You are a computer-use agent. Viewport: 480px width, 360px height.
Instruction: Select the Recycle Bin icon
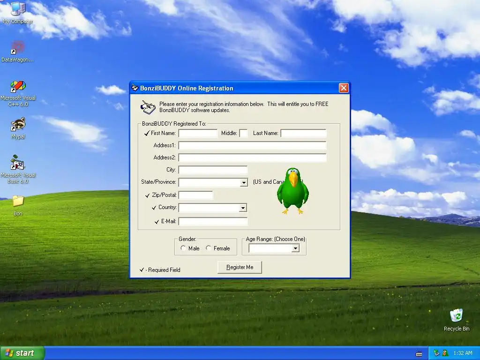pos(457,320)
